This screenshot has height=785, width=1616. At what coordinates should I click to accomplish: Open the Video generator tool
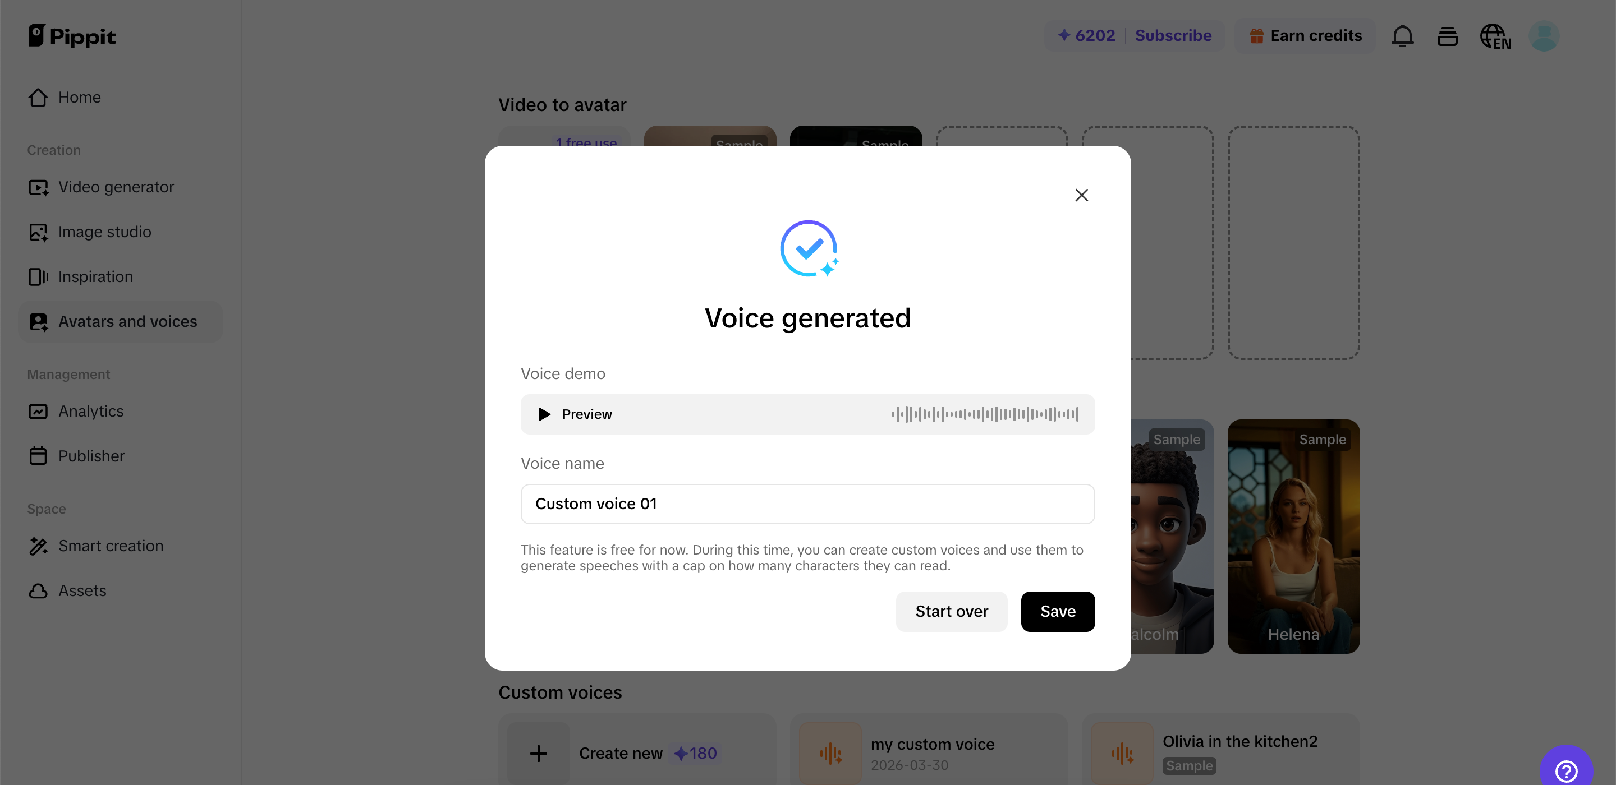(x=116, y=187)
